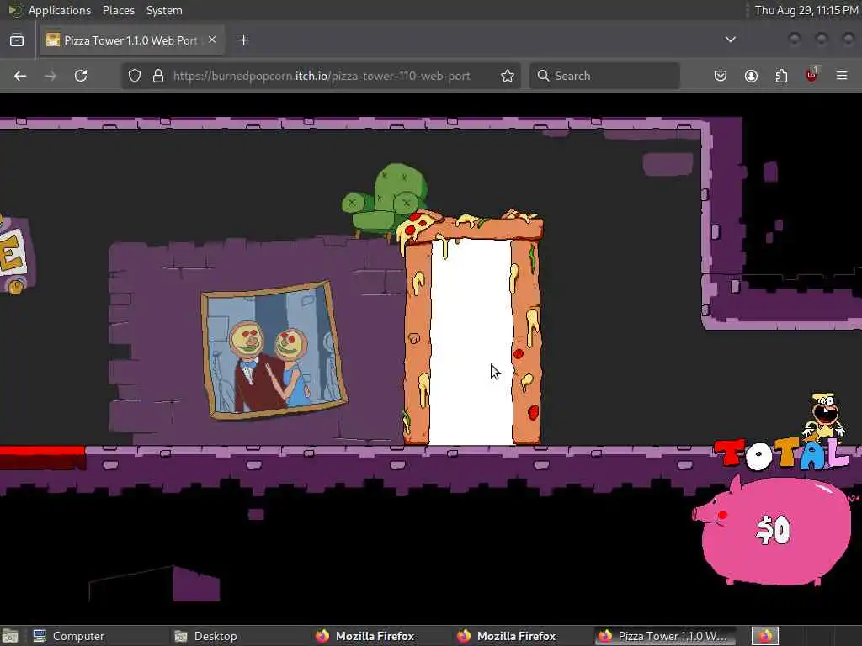Click the laughing Peppino character above TOTAL
This screenshot has height=646, width=862.
pyautogui.click(x=823, y=417)
